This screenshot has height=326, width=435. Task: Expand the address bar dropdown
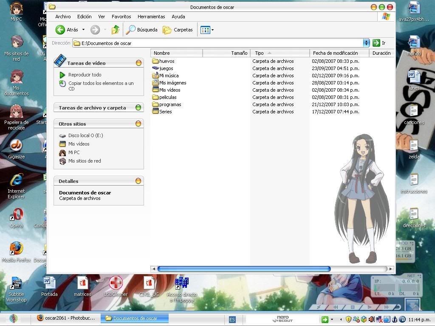367,43
